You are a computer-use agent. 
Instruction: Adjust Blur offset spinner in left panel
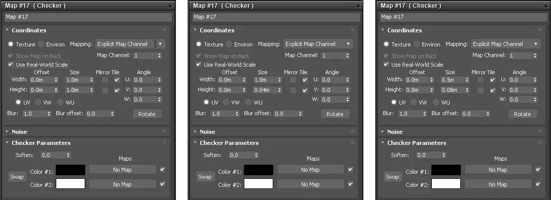pos(112,114)
